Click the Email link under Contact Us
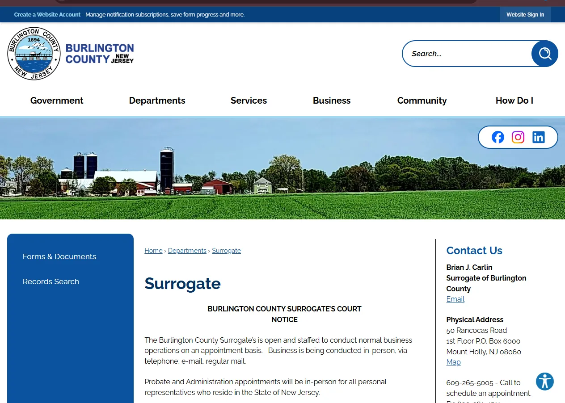Viewport: 565px width, 403px height. 455,299
